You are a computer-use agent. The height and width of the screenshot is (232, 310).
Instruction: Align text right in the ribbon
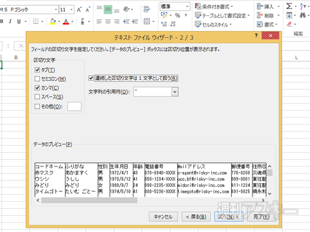(x=116, y=21)
